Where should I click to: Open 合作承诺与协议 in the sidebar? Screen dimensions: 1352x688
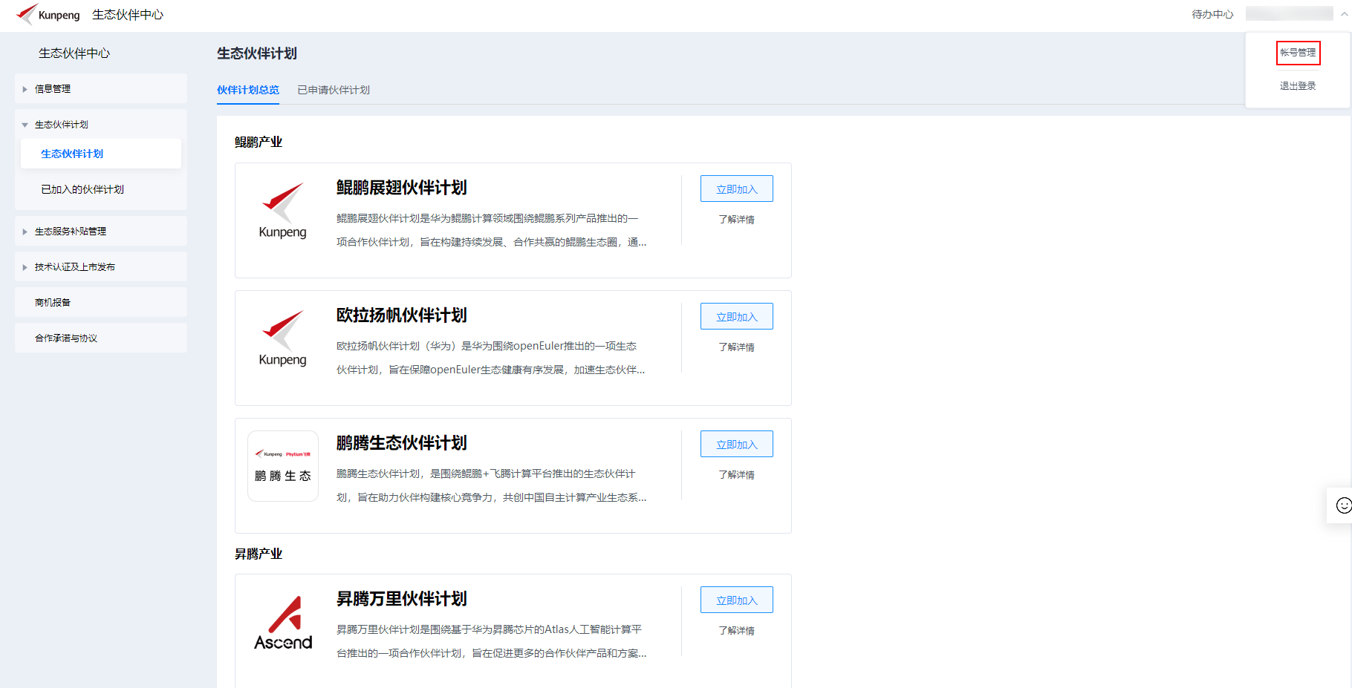click(101, 338)
